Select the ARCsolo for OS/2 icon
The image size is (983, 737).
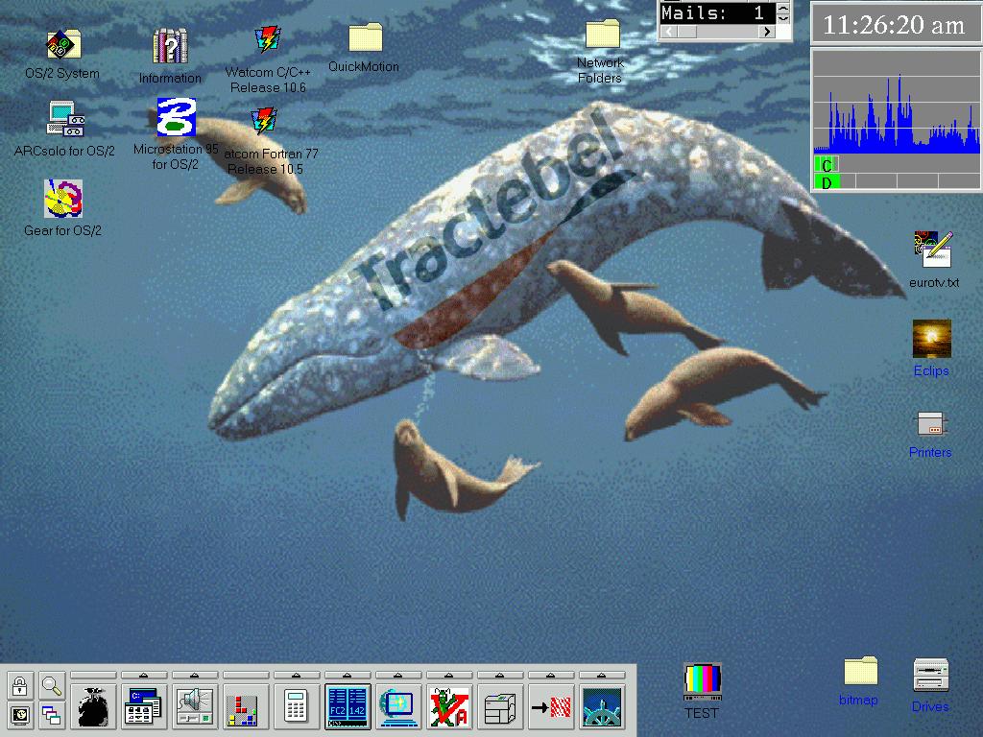pos(65,119)
